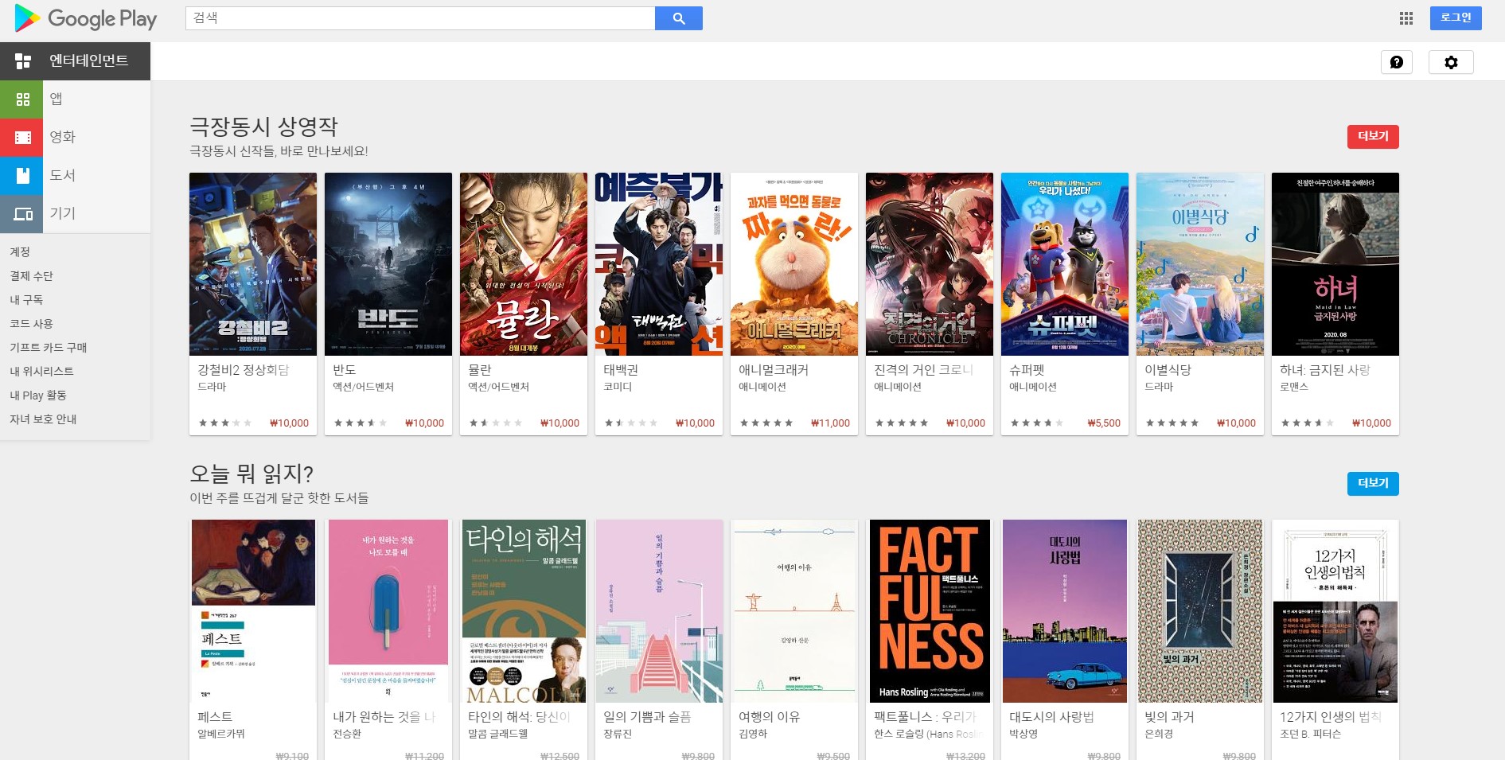Screen dimensions: 1505x760
Task: Open the 일의 기쁨과 슬픔 book cover
Action: (x=659, y=611)
